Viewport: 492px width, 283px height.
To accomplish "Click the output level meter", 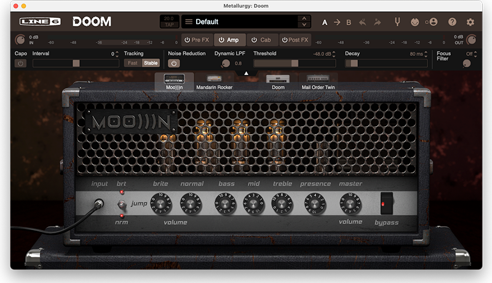I will [380, 42].
